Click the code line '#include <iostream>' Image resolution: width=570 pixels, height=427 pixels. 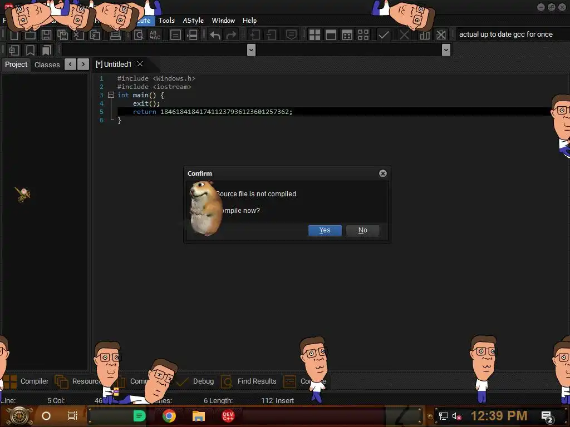pos(154,87)
